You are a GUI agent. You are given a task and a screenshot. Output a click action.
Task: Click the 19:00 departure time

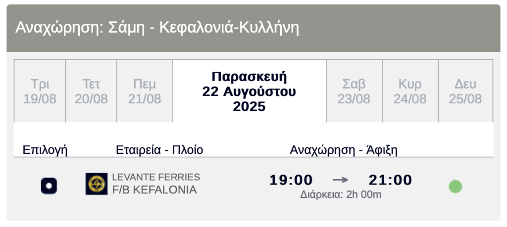click(291, 180)
